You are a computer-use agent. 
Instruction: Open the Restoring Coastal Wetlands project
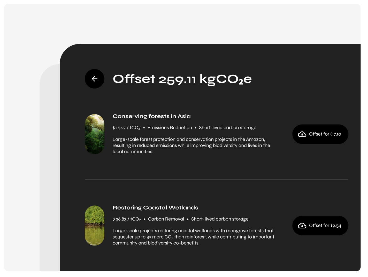point(155,207)
